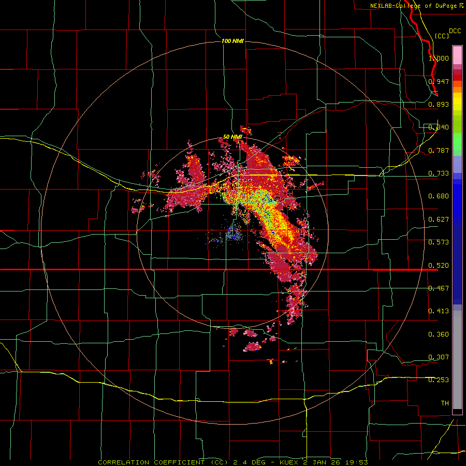Pick the gray lower segment of color bar
Screen dimensions: 466x466
pos(457,360)
